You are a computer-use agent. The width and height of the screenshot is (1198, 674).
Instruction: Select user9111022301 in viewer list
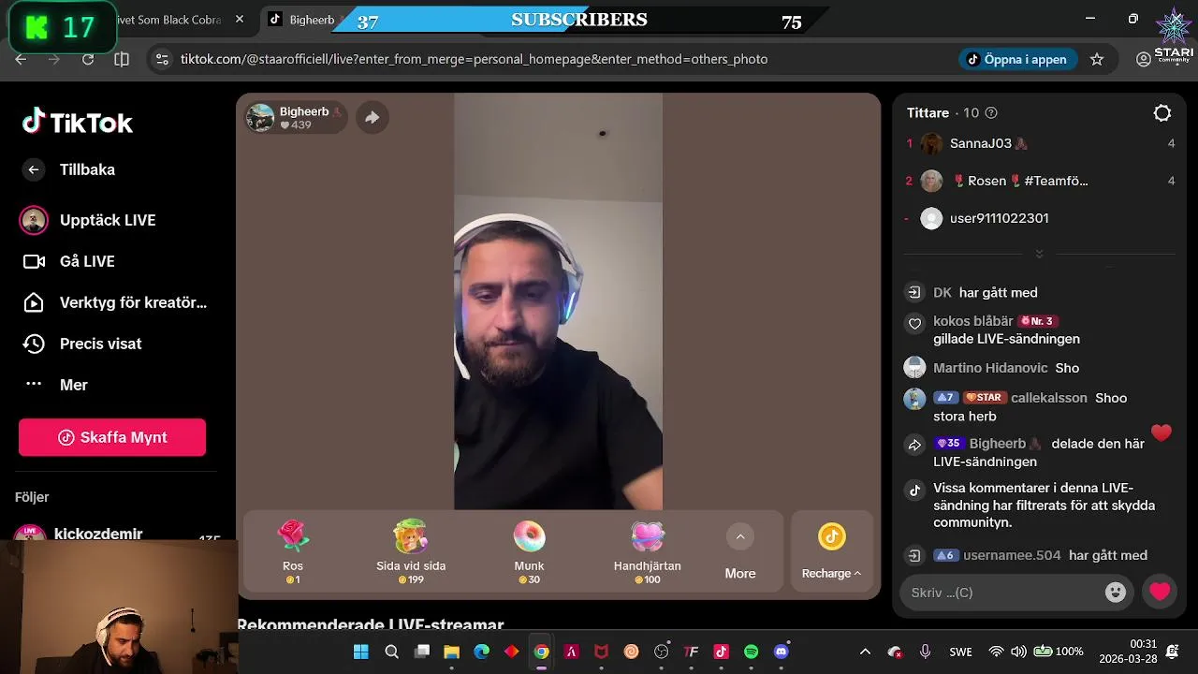point(999,218)
